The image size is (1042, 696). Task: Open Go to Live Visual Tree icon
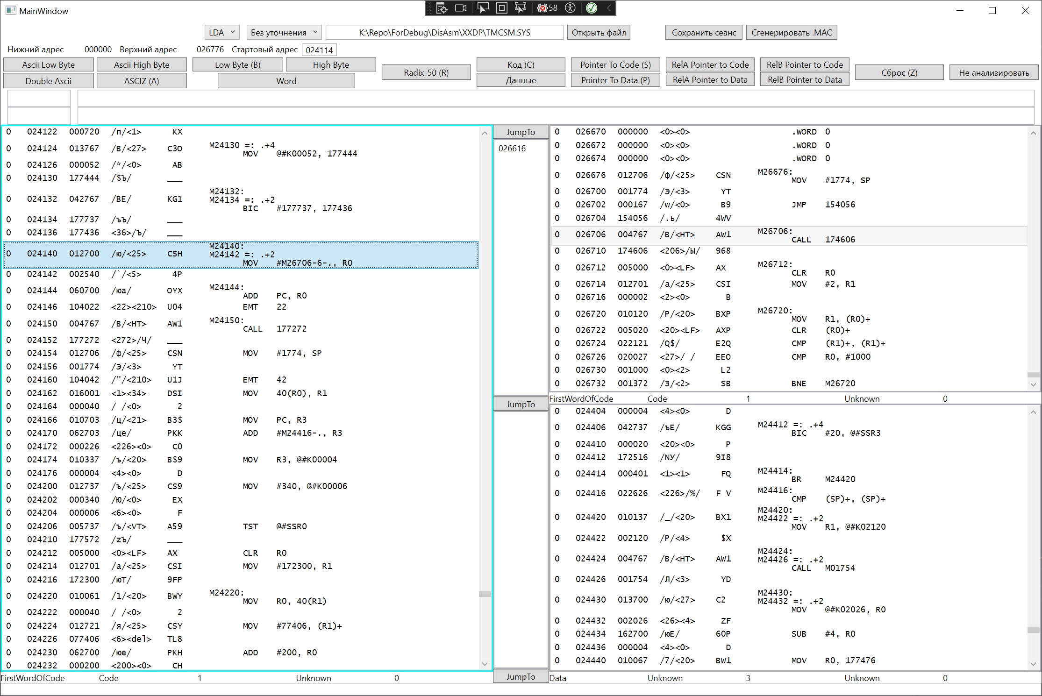click(442, 8)
